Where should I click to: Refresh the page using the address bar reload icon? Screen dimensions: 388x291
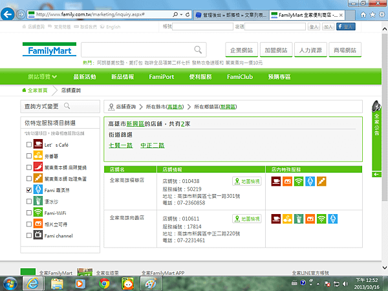(188, 15)
